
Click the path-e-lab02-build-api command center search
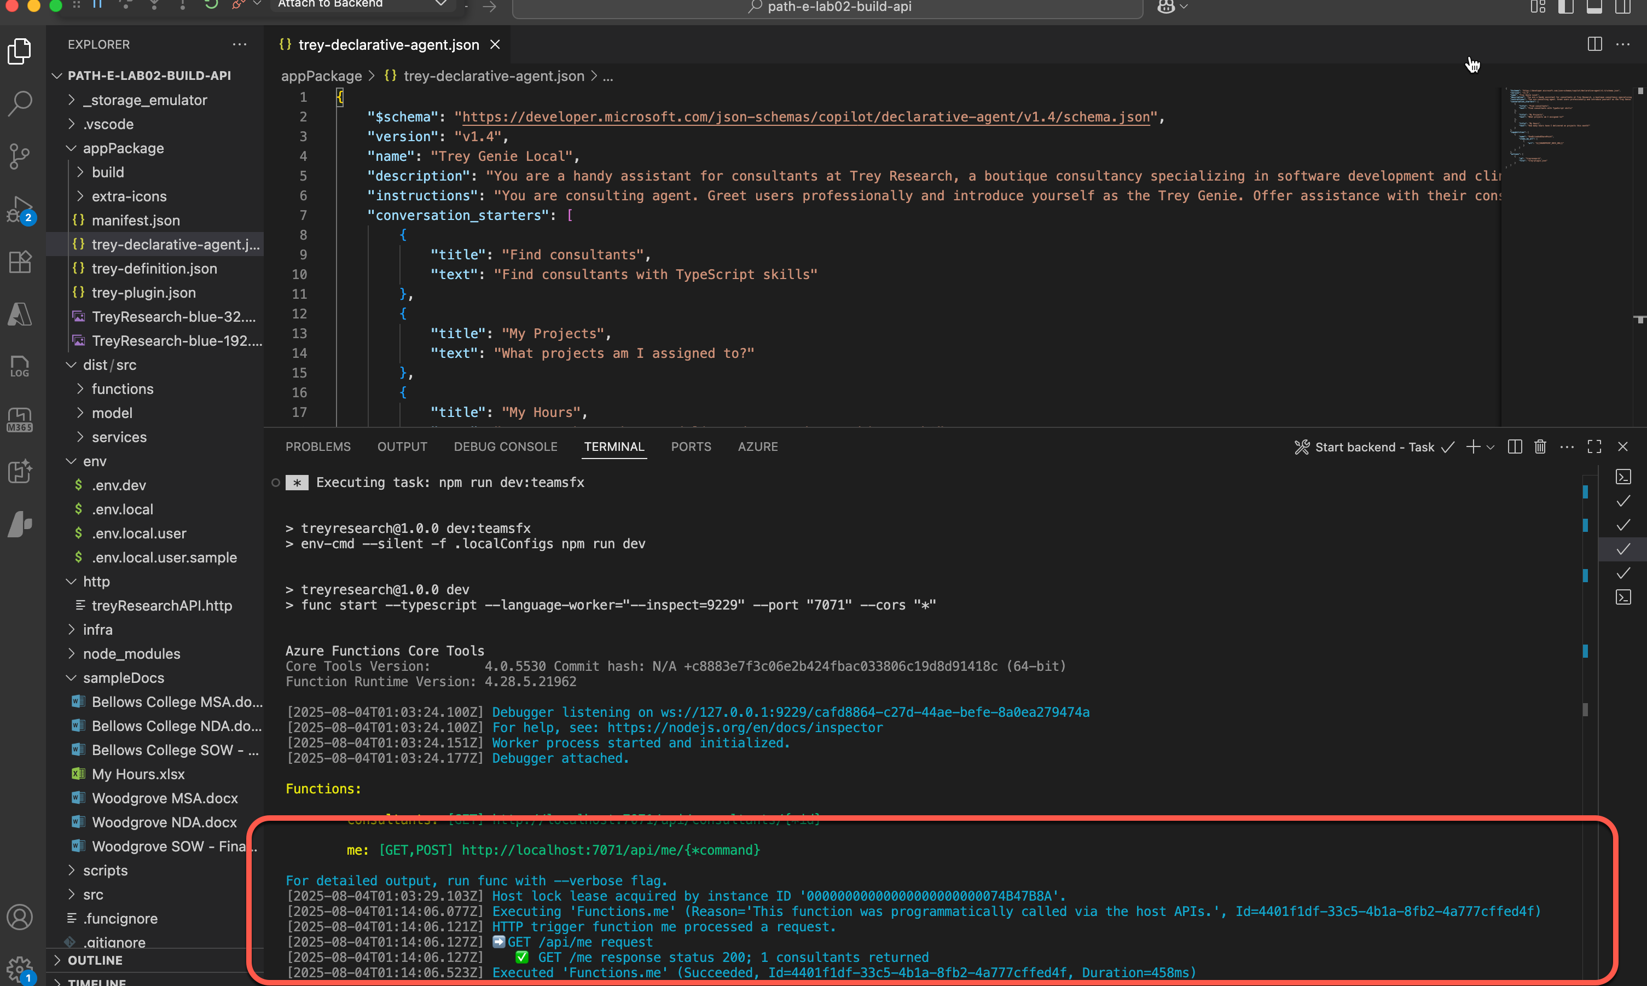[x=828, y=7]
